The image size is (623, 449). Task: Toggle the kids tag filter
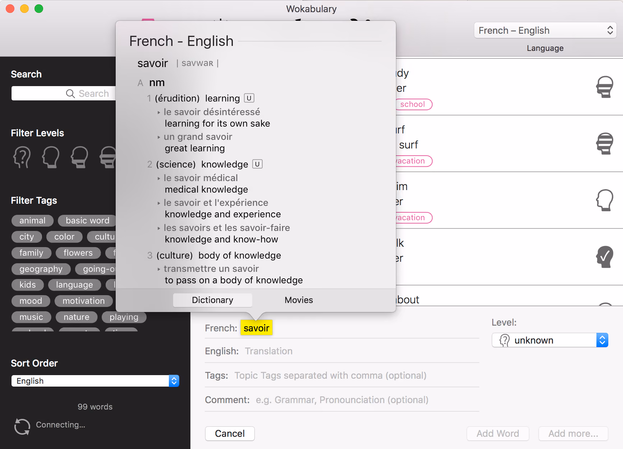[28, 285]
